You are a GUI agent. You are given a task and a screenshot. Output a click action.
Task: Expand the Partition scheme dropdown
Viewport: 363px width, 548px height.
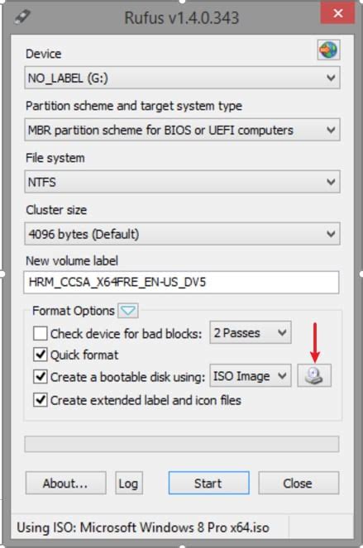point(182,130)
